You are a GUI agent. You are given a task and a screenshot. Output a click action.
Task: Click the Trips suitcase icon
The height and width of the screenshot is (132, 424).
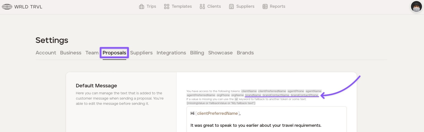coord(142,6)
